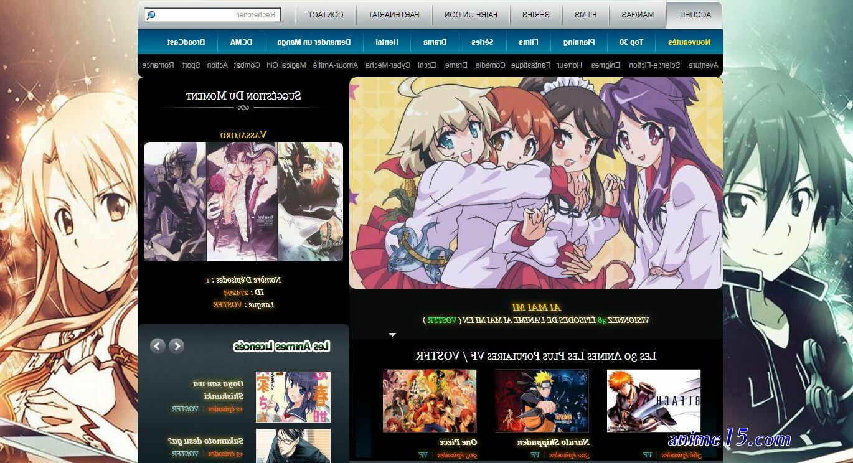Image resolution: width=853 pixels, height=463 pixels.
Task: Select Nouveautes in the blue menu
Action: coord(689,42)
